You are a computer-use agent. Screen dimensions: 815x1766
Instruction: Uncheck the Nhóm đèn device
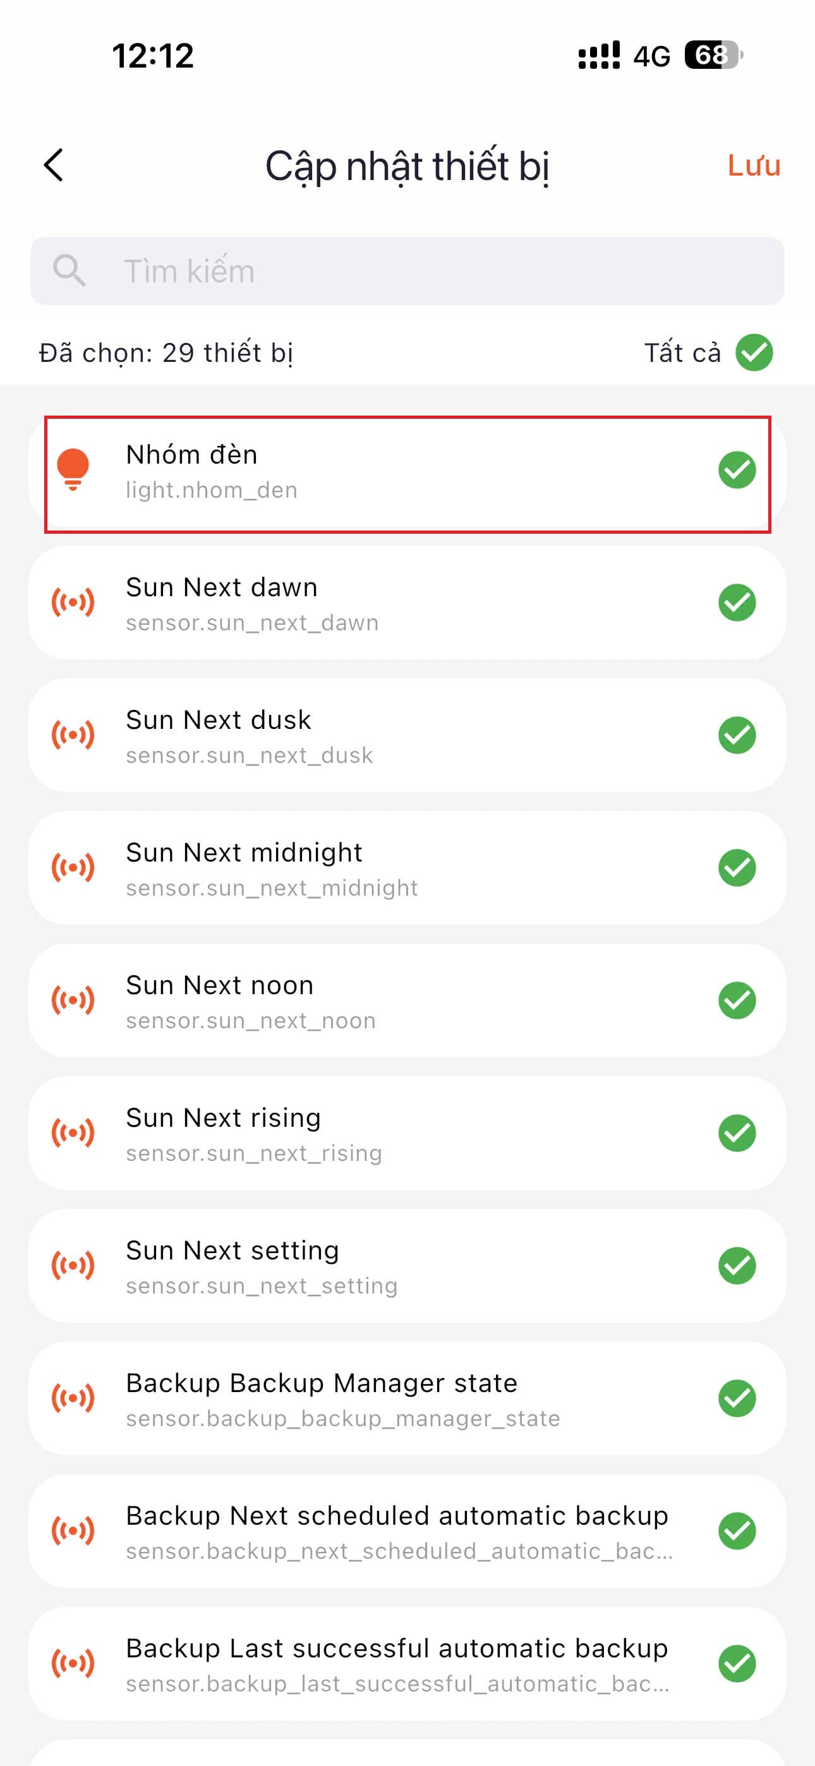pyautogui.click(x=737, y=471)
